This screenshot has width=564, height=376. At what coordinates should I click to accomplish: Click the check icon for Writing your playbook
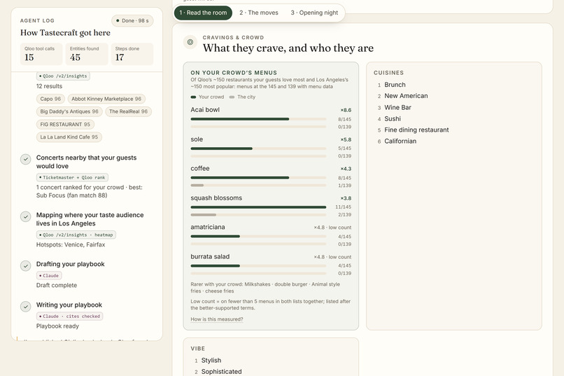point(25,306)
